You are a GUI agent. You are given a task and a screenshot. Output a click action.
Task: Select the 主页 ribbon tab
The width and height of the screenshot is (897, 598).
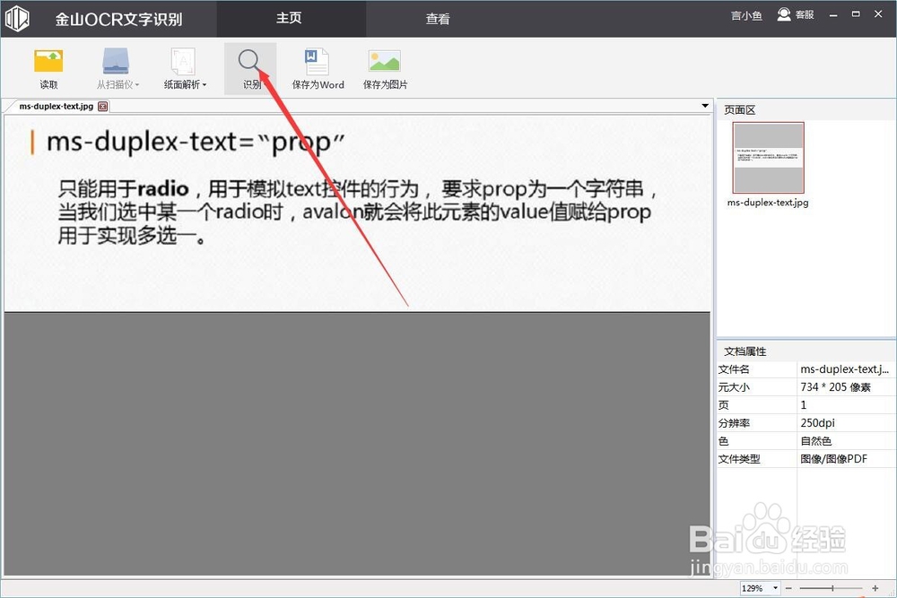coord(289,18)
